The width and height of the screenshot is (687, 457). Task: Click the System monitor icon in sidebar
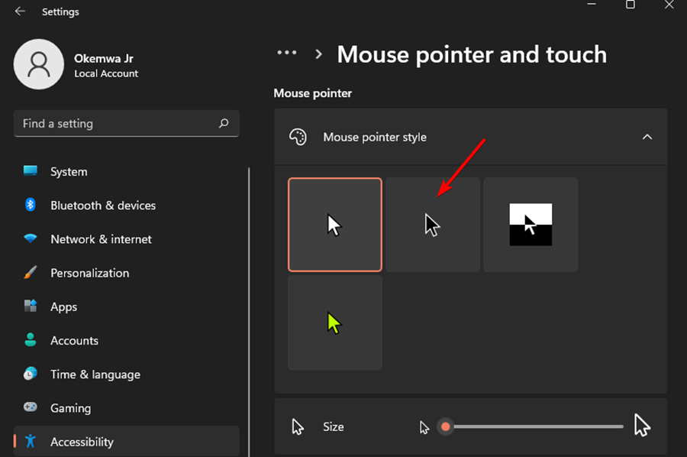[x=31, y=171]
